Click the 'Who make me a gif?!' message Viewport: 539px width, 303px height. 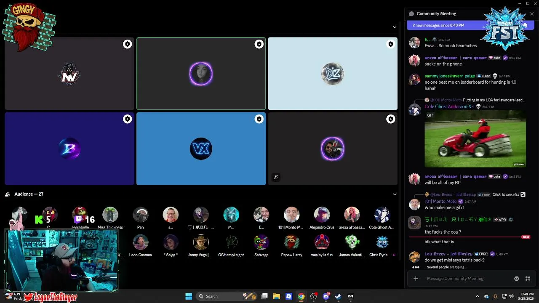tap(444, 208)
